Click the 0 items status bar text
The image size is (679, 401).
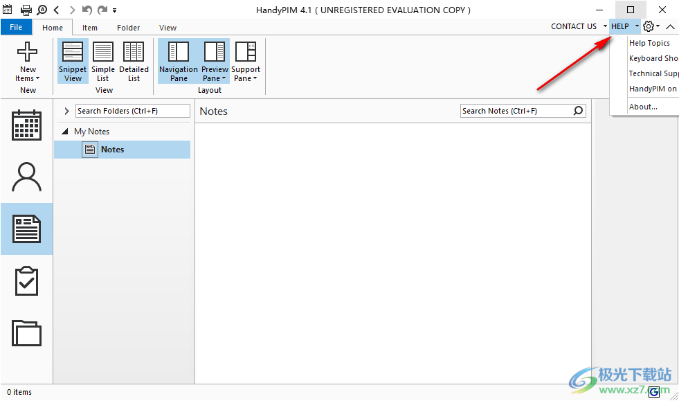click(x=19, y=392)
